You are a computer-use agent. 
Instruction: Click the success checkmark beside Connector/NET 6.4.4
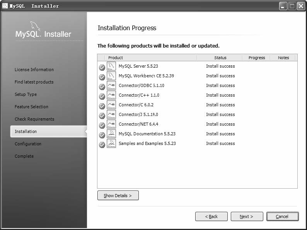pyautogui.click(x=102, y=126)
